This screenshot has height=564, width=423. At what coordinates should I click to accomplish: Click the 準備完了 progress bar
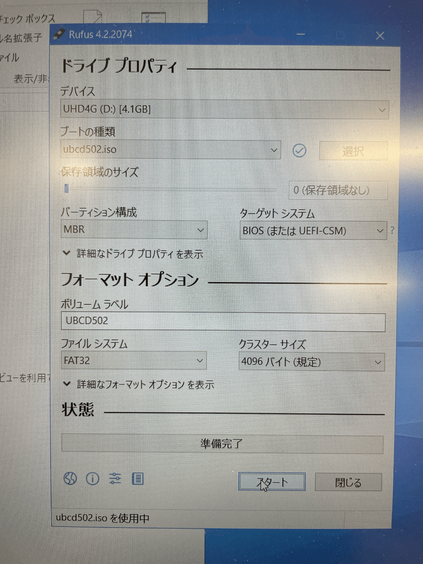tap(222, 443)
